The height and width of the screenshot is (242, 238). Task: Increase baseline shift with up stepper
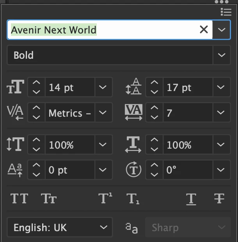coord(36,165)
